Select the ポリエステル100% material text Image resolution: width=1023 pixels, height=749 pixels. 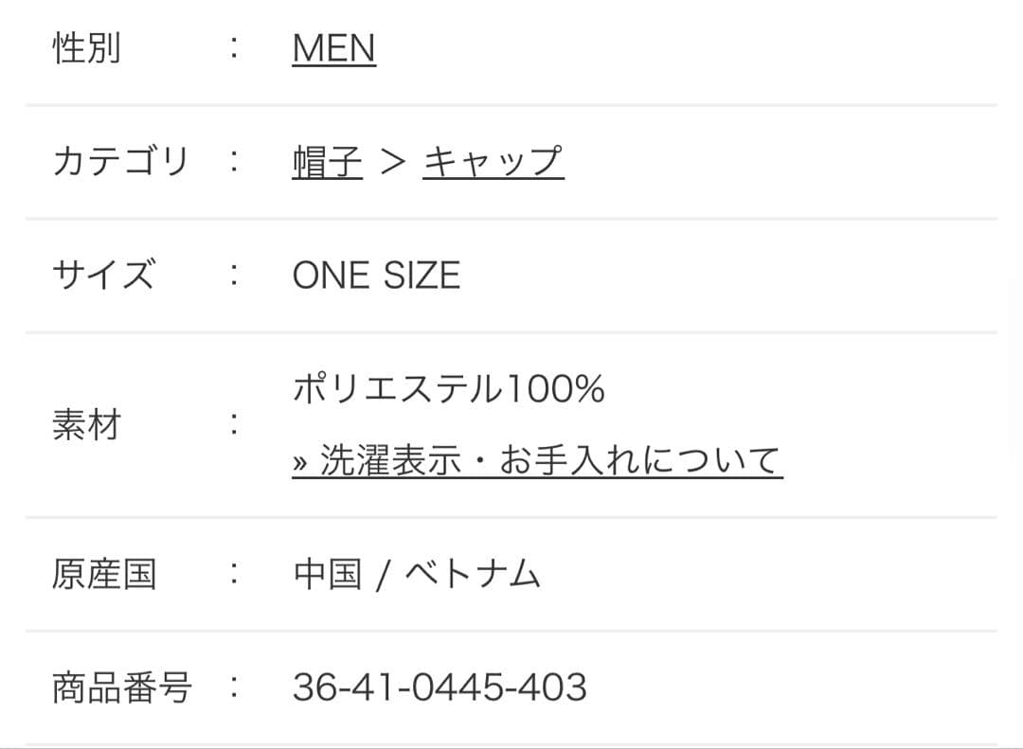tap(448, 388)
